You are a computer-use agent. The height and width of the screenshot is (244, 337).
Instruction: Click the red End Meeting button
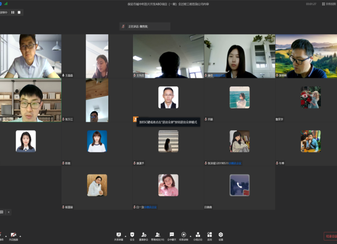[x=330, y=236]
